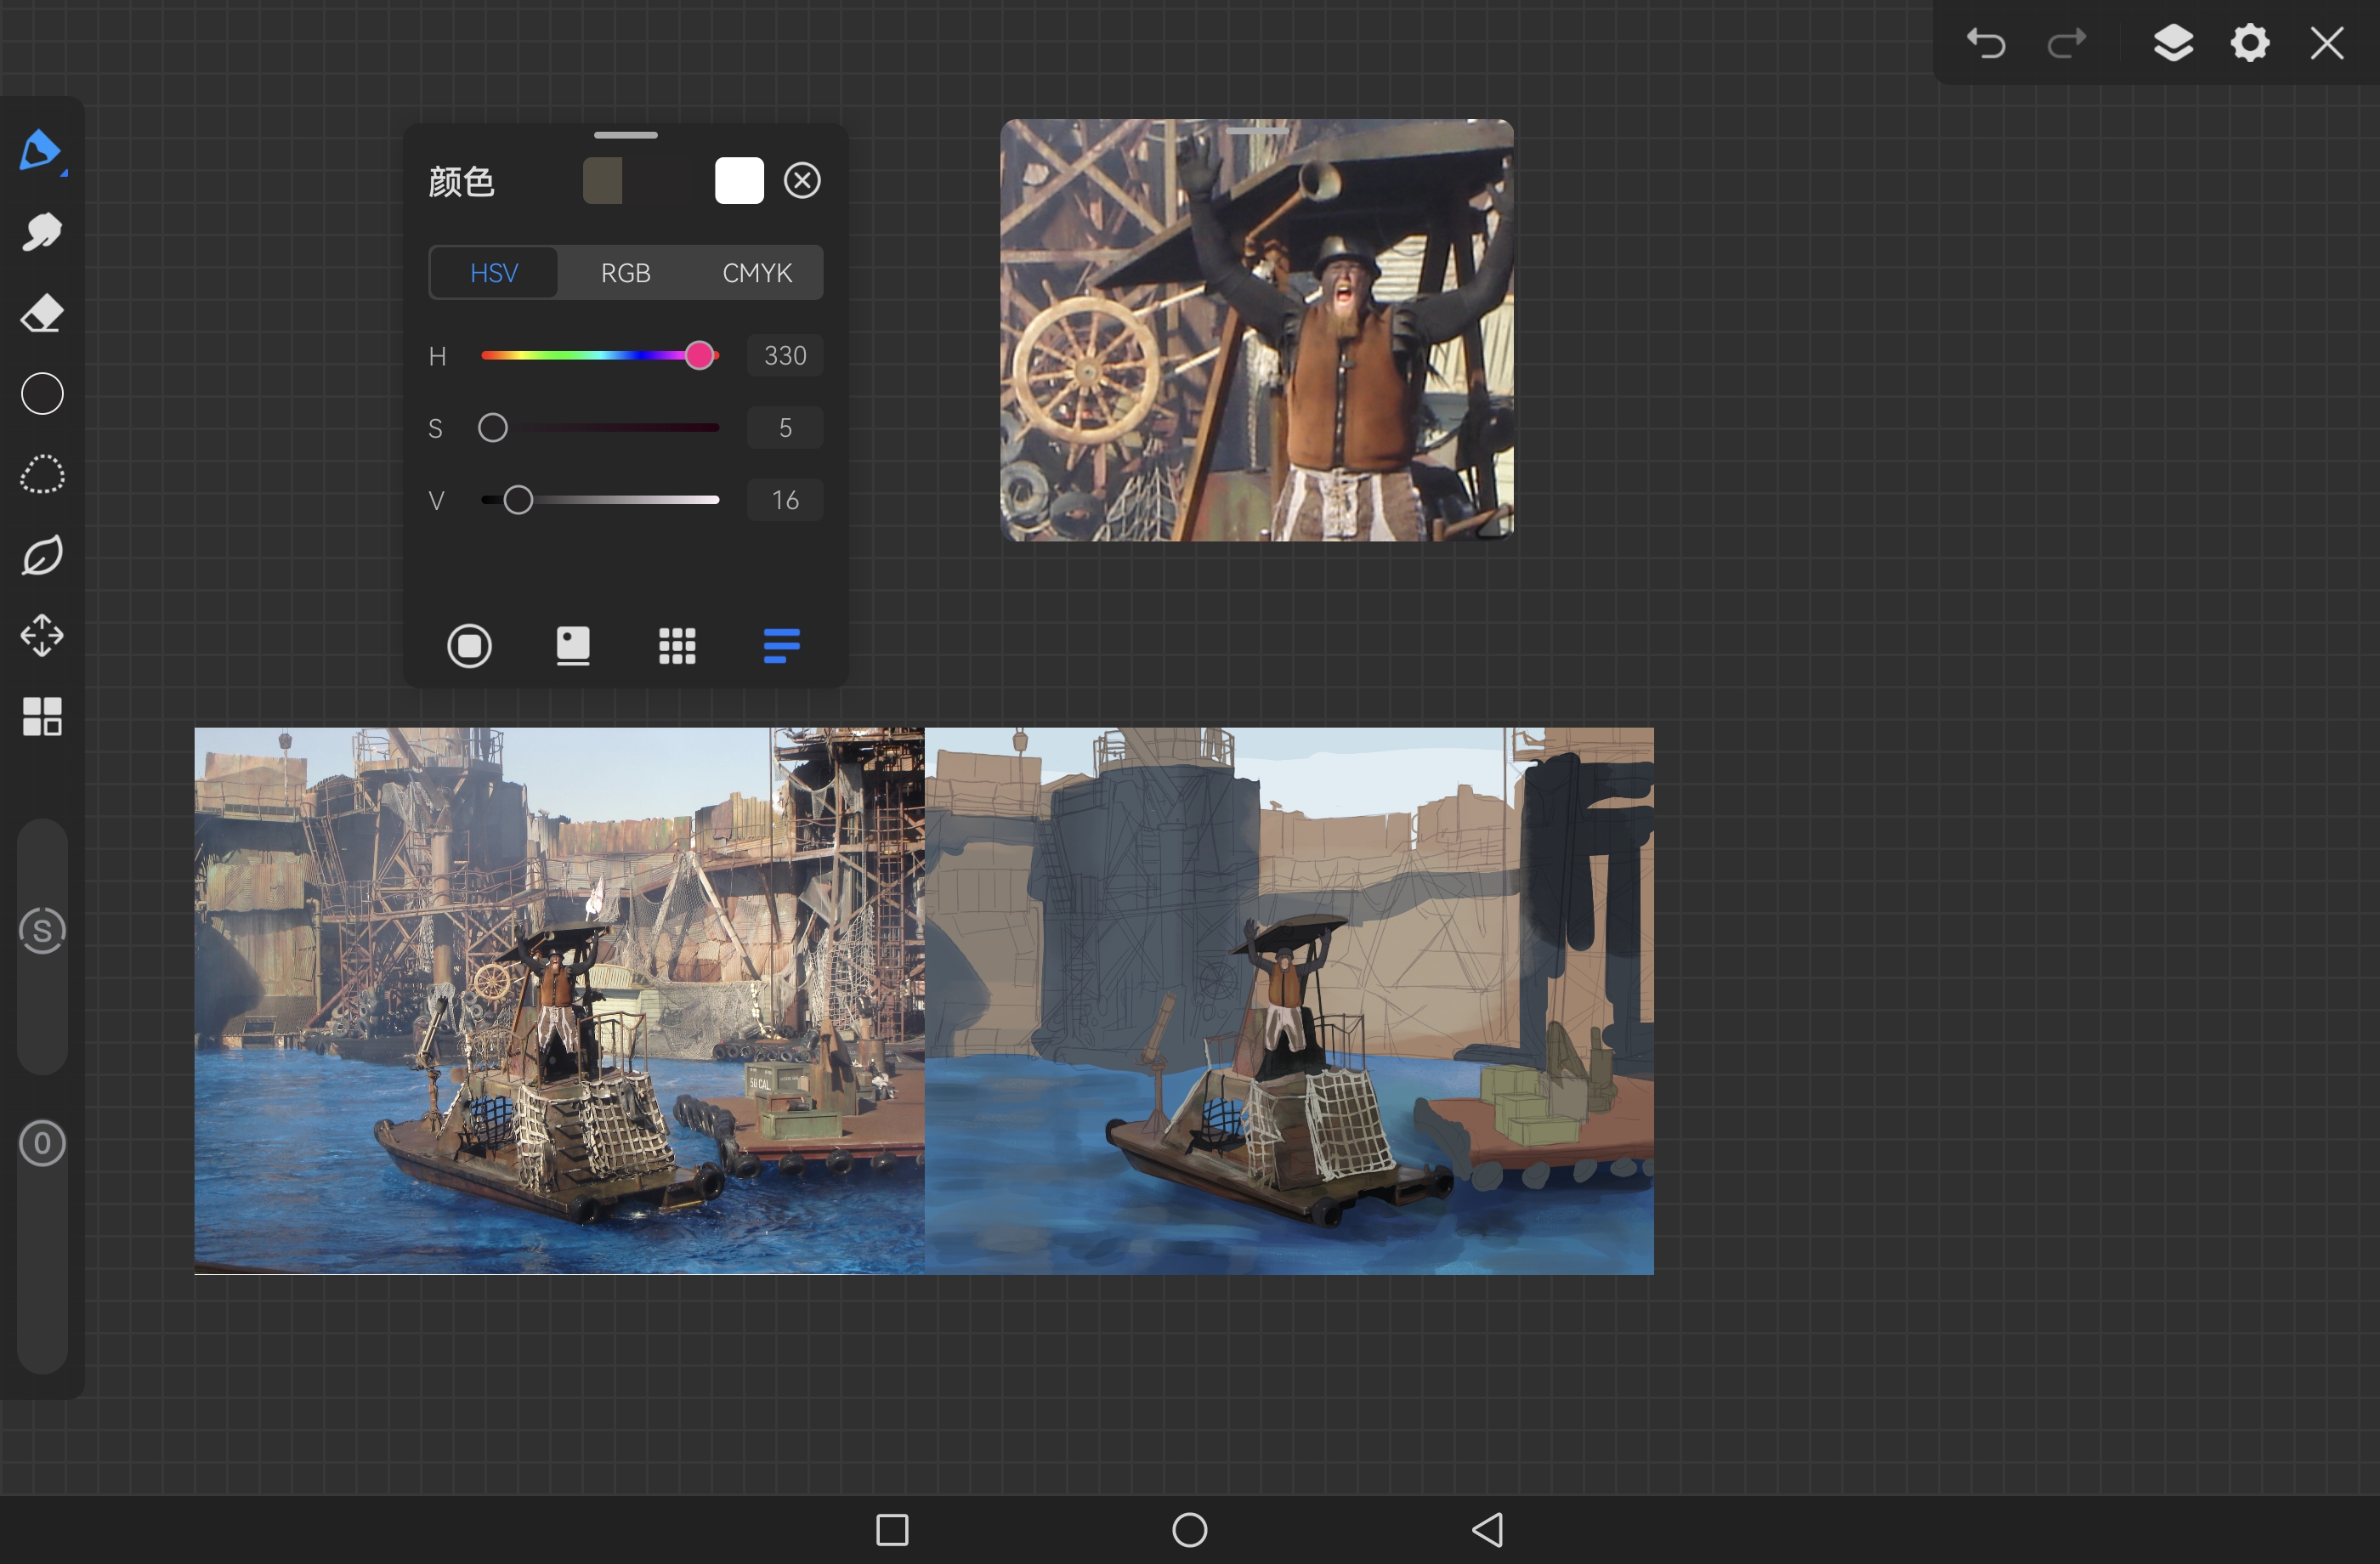Select the smudge tool
The width and height of the screenshot is (2380, 1564).
coord(41,232)
